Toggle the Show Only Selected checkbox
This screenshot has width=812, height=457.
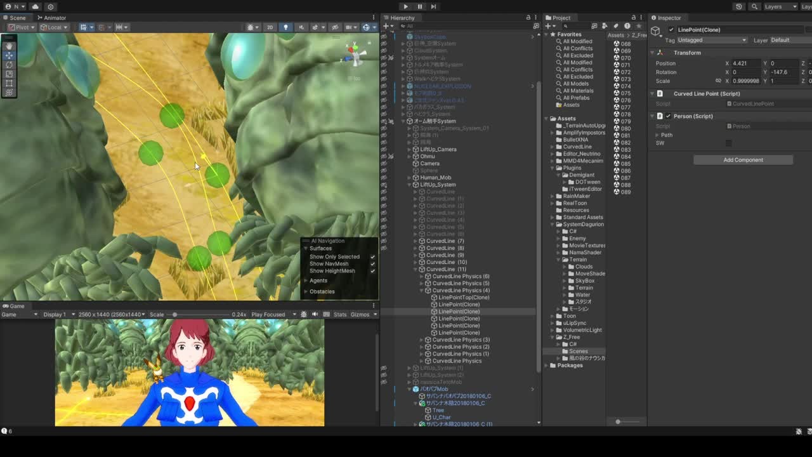pyautogui.click(x=372, y=257)
